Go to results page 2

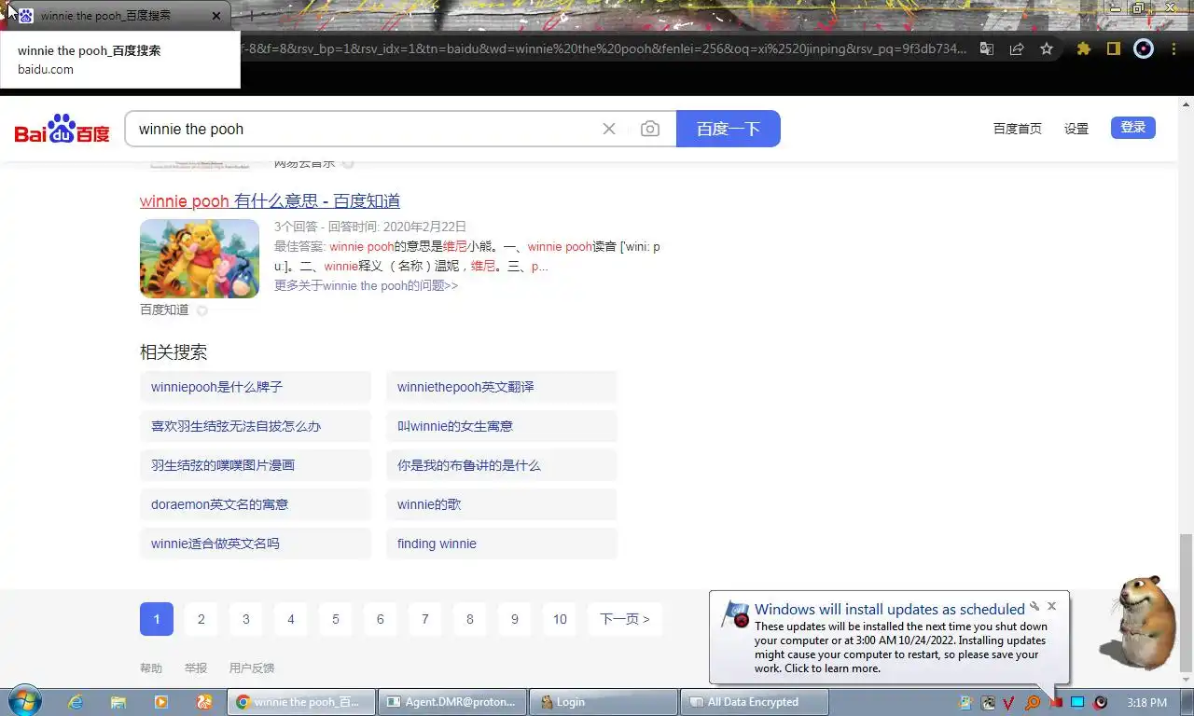coord(201,619)
